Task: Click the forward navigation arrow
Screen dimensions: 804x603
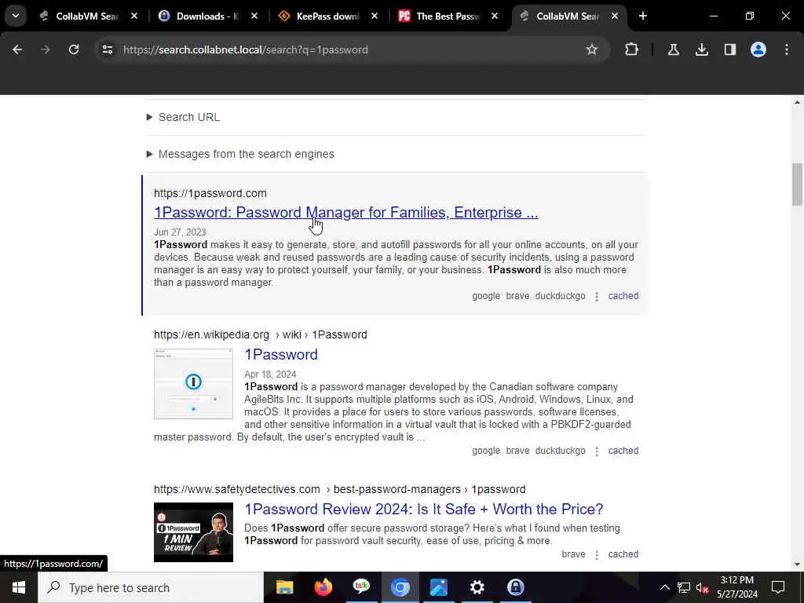Action: 46,49
